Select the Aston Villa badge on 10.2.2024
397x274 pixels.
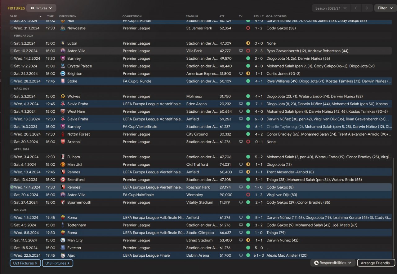pos(63,51)
